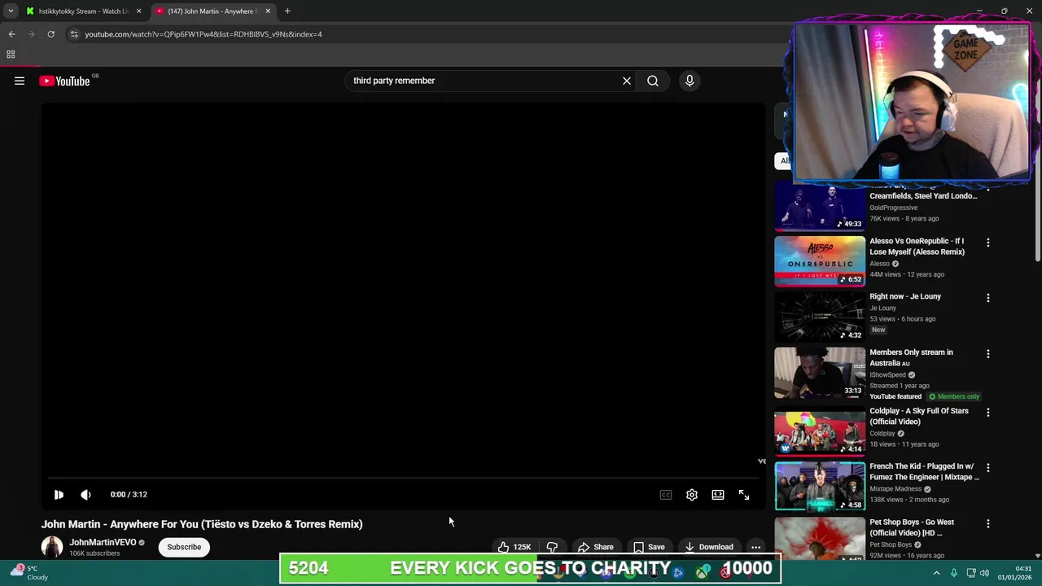This screenshot has width=1042, height=586.
Task: Click the browser address bar URL
Action: point(204,34)
